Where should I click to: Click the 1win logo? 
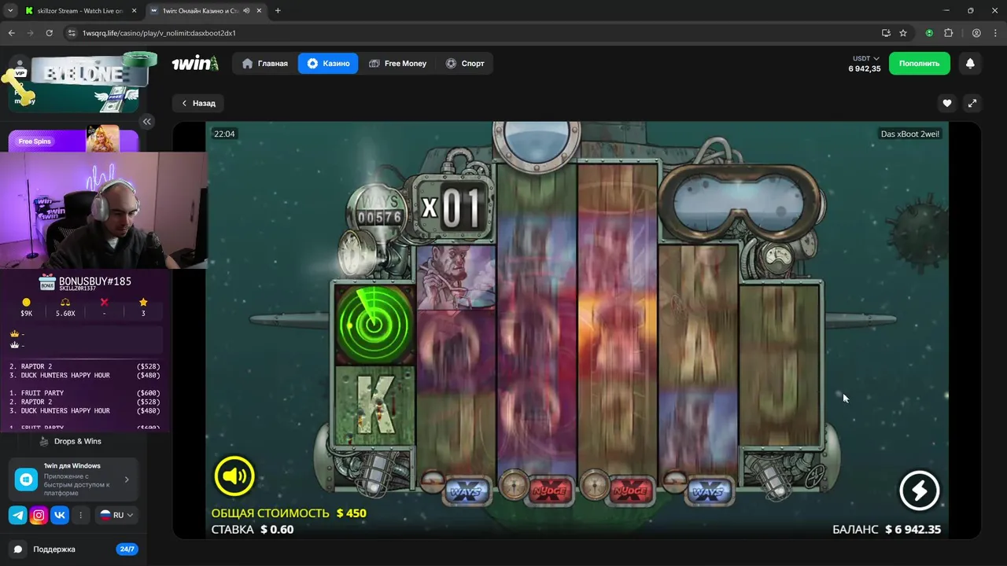pos(195,64)
